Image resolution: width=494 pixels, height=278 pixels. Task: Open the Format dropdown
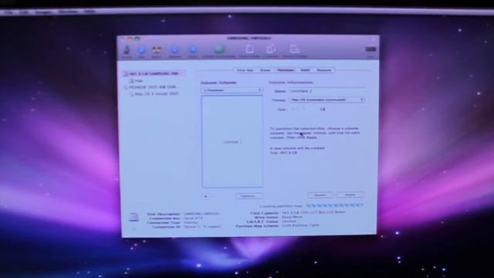(327, 100)
